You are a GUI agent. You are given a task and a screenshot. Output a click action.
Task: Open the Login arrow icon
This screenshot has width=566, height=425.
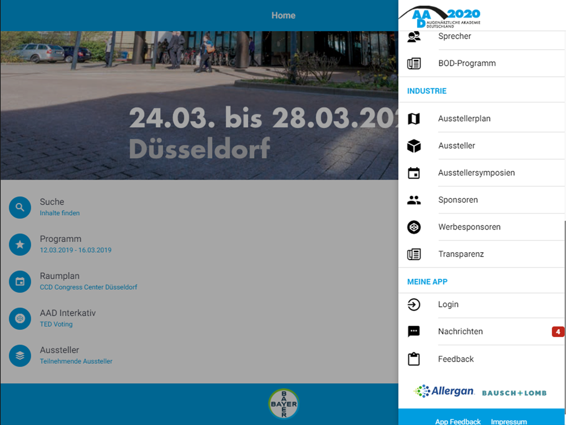coord(414,304)
